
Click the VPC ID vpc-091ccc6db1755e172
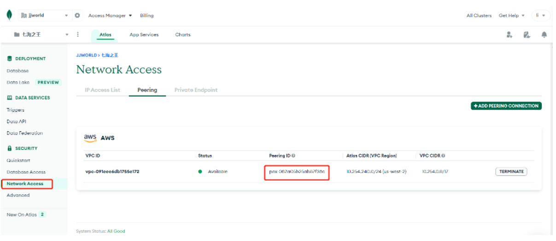coord(112,171)
